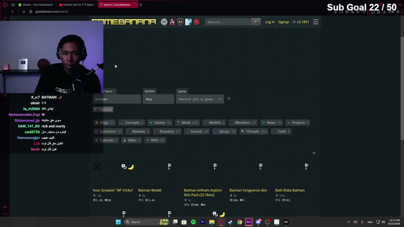Open Task View from the taskbar

pyautogui.click(x=175, y=222)
